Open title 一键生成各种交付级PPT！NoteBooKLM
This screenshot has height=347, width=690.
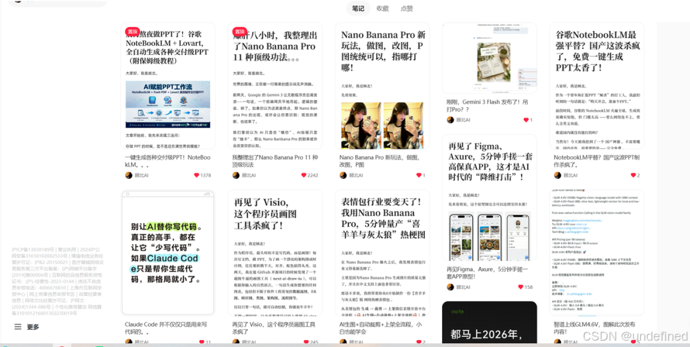tap(167, 161)
